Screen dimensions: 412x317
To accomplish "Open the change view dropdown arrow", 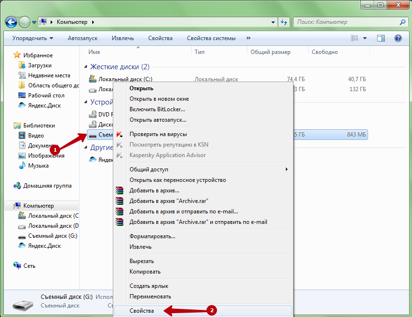I will tap(365, 38).
